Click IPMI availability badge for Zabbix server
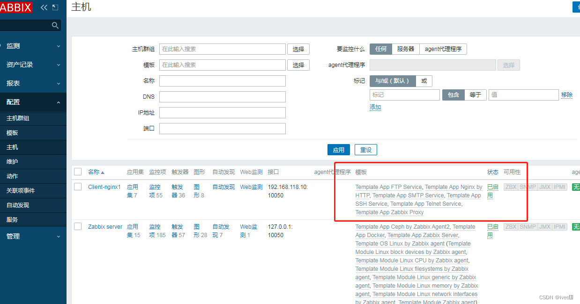The image size is (580, 304). (559, 227)
